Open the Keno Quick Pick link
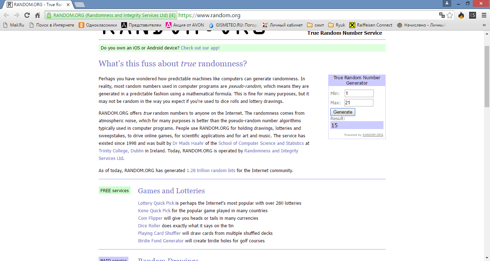The image size is (490, 261). 154,210
